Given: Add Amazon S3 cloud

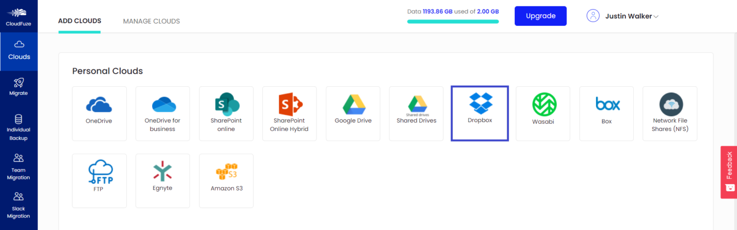Looking at the screenshot, I should pos(226,181).
